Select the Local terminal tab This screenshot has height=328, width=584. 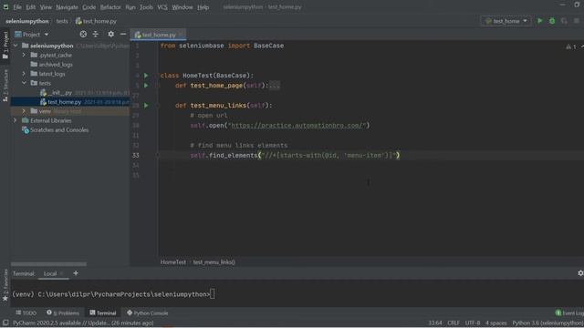tap(50, 273)
